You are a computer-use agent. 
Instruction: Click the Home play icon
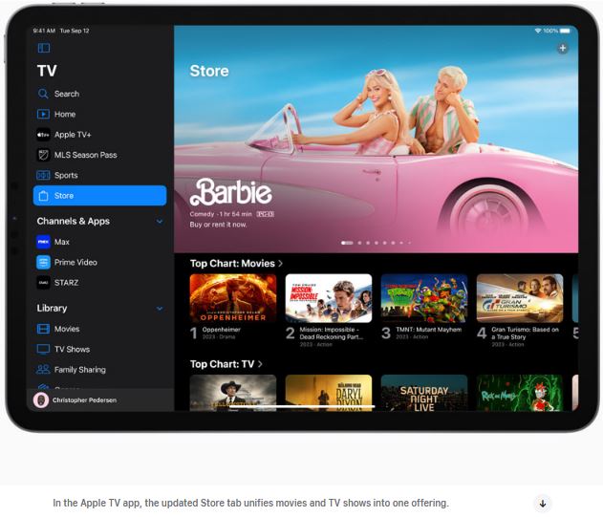[x=43, y=115]
